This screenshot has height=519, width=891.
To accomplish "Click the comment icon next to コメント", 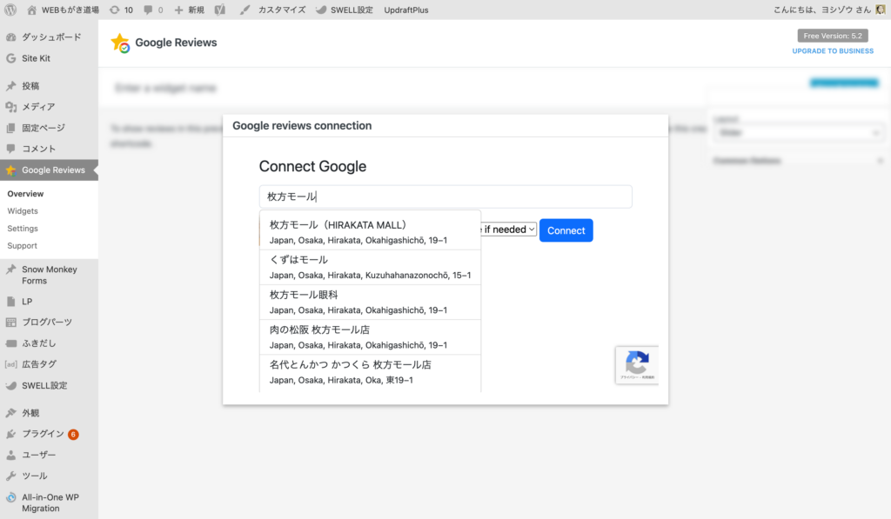I will (10, 149).
